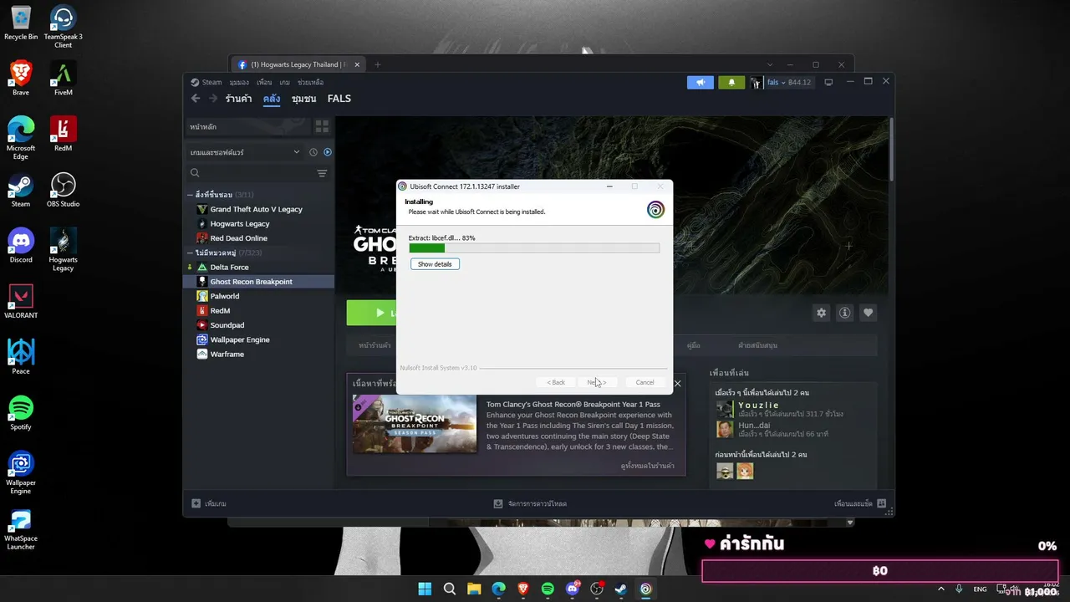This screenshot has height=602, width=1070.
Task: Open the เกม menu in Steam
Action: [285, 82]
